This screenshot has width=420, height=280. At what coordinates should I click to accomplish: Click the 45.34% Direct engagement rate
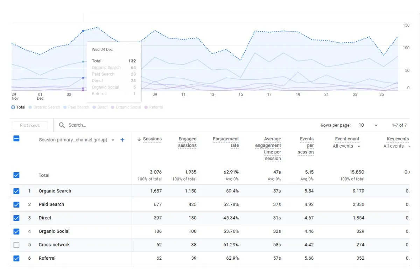(x=231, y=218)
